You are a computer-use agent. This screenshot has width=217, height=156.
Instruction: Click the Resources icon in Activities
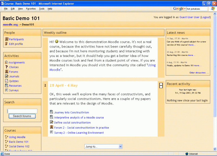[7, 85]
